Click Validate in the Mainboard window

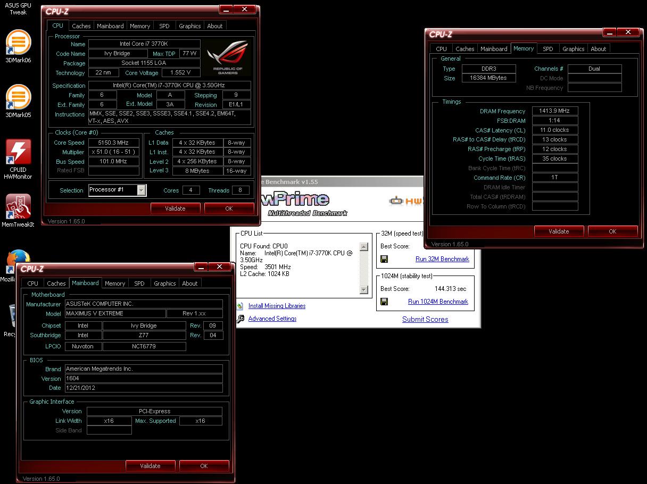click(150, 466)
